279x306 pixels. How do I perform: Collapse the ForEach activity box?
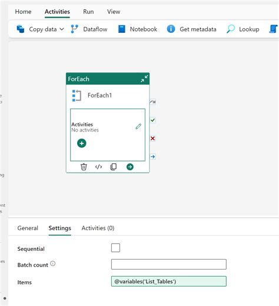point(144,79)
